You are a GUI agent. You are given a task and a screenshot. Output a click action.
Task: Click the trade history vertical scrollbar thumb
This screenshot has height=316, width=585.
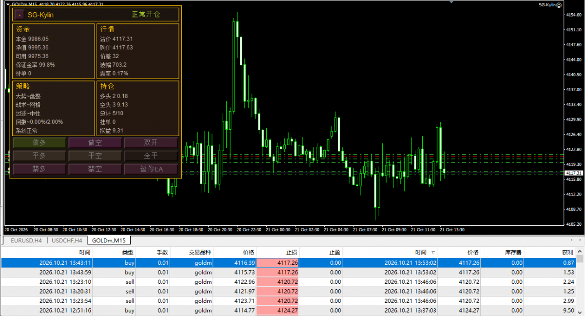click(580, 259)
